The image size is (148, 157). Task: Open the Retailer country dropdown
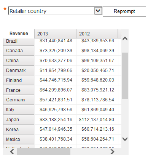[55, 11]
